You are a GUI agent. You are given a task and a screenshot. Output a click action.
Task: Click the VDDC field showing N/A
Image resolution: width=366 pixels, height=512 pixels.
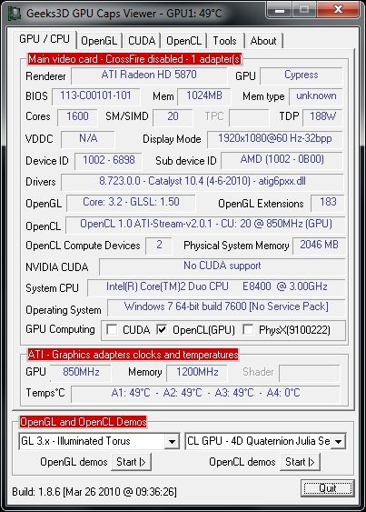(x=88, y=139)
